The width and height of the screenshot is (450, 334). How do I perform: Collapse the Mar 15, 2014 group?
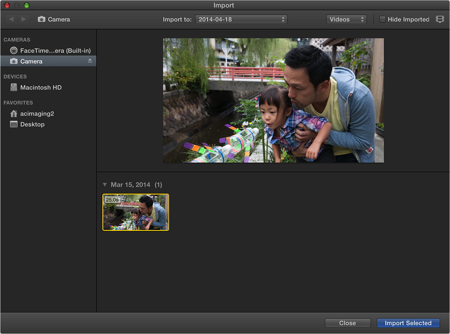[105, 185]
